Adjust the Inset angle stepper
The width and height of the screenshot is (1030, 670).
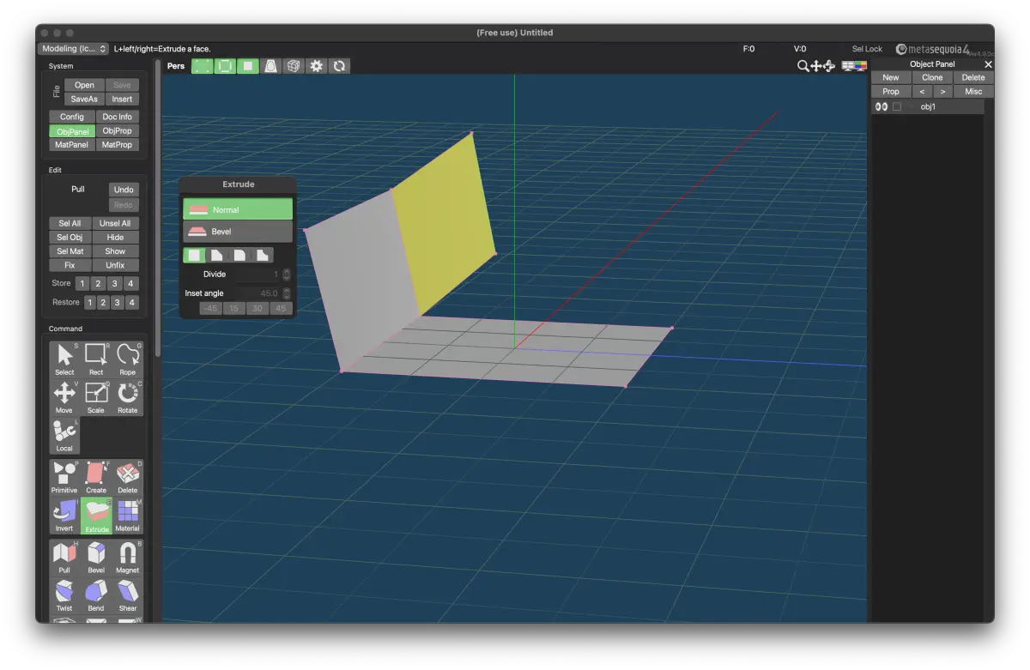(287, 293)
